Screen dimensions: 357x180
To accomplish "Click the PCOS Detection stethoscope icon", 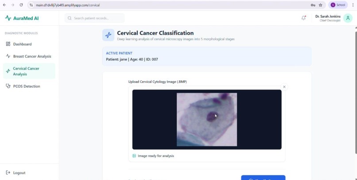I will coord(8,86).
